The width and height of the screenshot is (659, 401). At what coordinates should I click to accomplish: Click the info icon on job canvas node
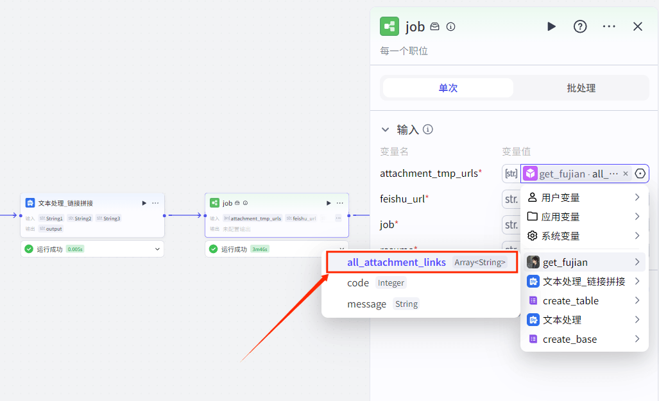pyautogui.click(x=246, y=203)
